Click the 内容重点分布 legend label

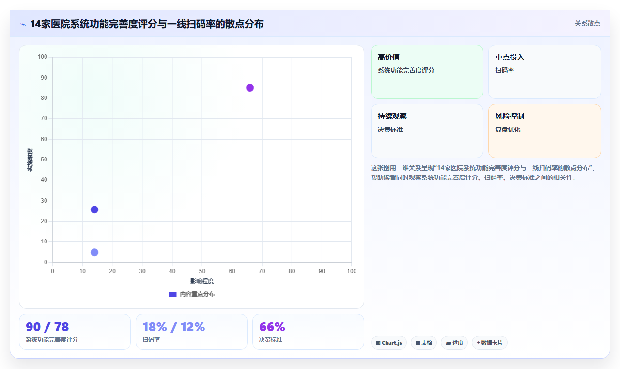coord(197,294)
